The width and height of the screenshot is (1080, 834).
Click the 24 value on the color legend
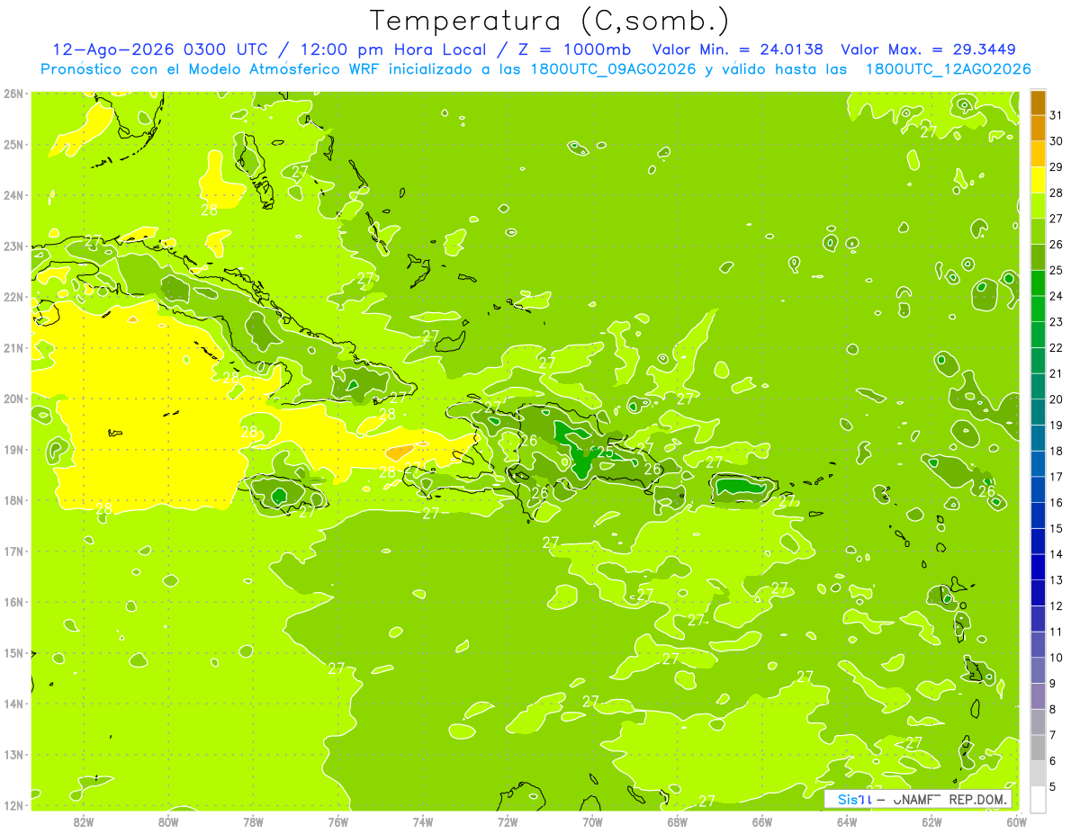1057,296
